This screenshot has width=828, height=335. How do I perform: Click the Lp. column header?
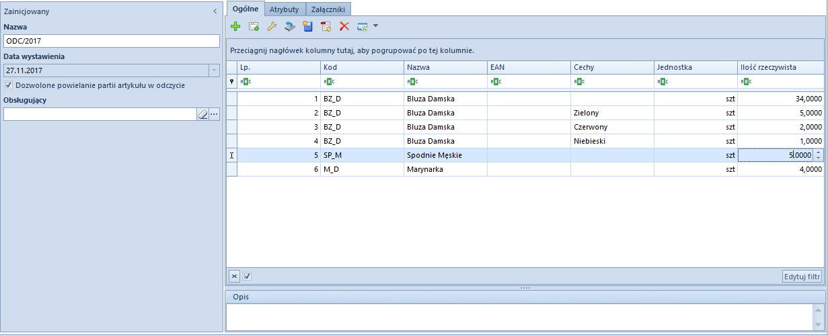click(x=278, y=67)
